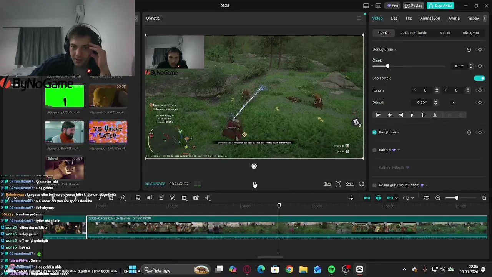
Task: Click the rotation dial next to Döndür
Action: (x=453, y=103)
